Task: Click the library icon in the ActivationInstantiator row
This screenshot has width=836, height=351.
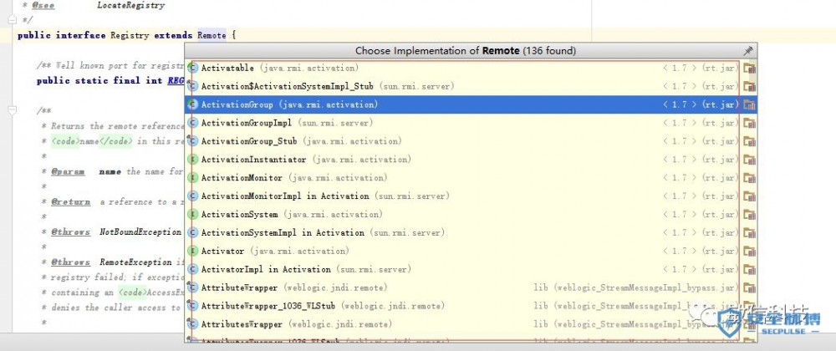Action: click(x=750, y=160)
